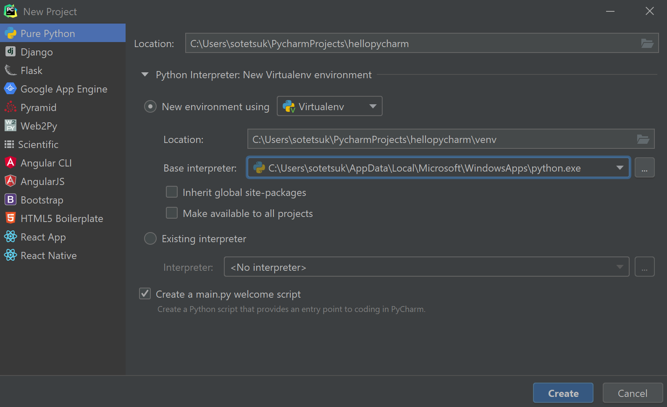Close the New Project dialog
The image size is (667, 407).
(650, 11)
